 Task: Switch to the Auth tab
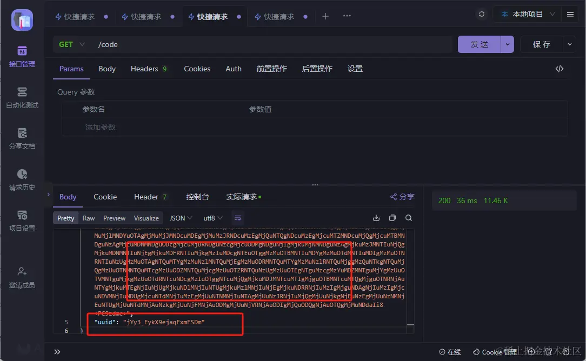coord(233,69)
